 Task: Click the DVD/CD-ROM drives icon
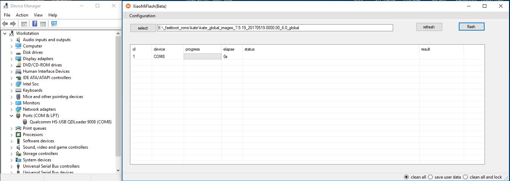pos(18,65)
